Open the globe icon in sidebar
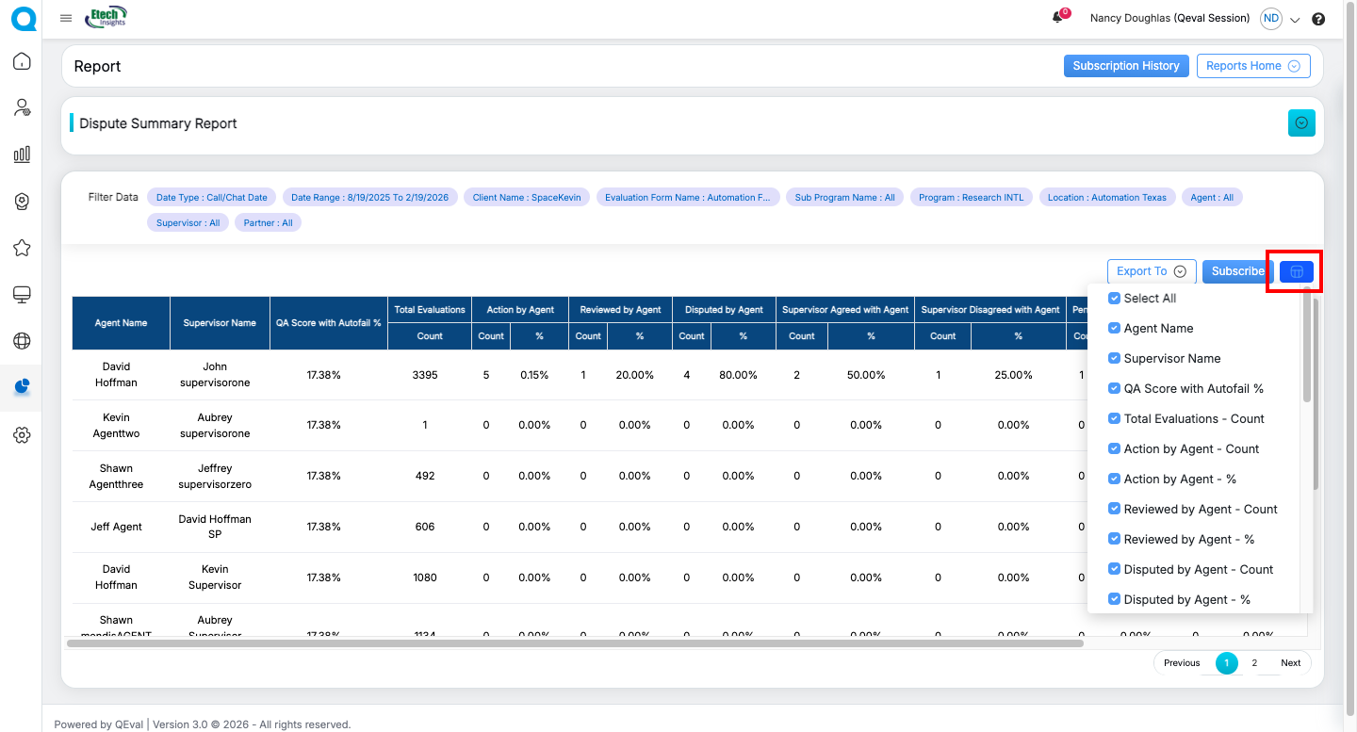Image resolution: width=1357 pixels, height=732 pixels. pyautogui.click(x=22, y=341)
